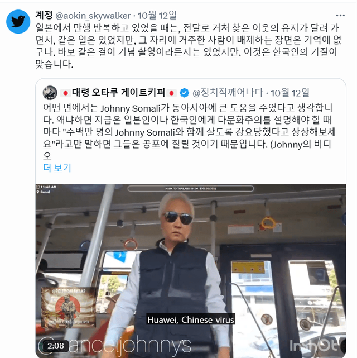
Task: Click the 계정 display name
Action: tap(44, 15)
